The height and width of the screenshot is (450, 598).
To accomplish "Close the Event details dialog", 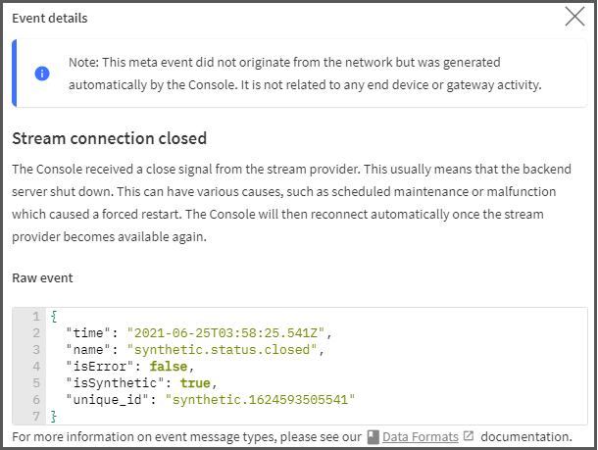I will point(574,17).
